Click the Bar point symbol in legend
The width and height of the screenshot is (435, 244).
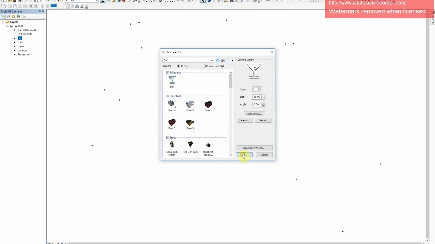[x=15, y=38]
